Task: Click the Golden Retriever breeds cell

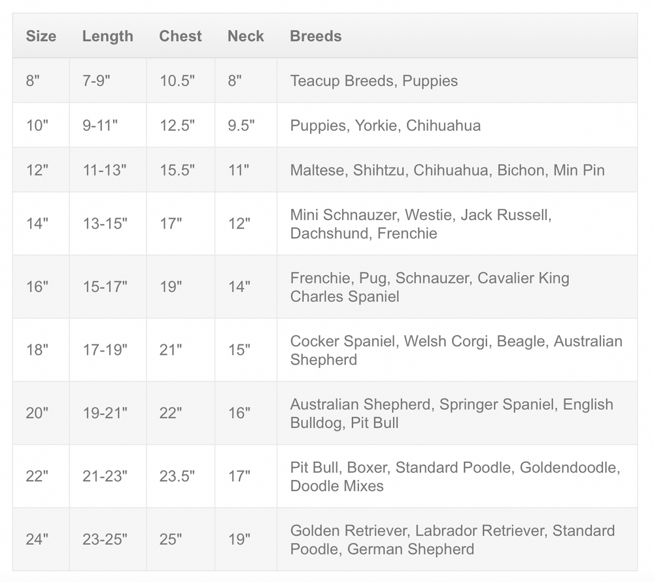Action: pyautogui.click(x=453, y=539)
